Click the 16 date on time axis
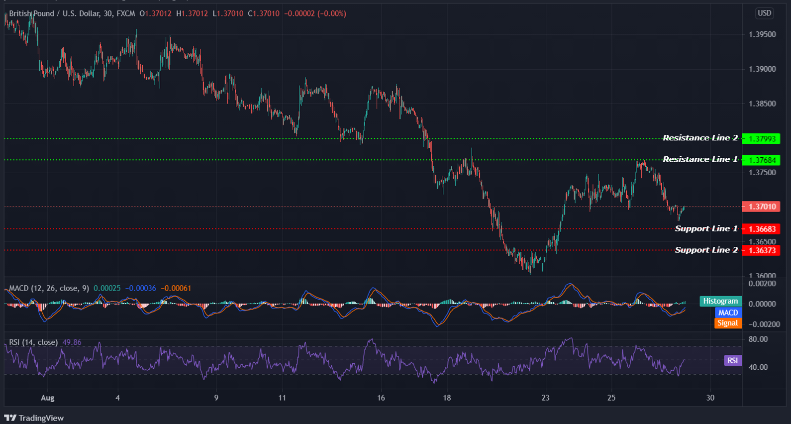Image resolution: width=791 pixels, height=424 pixels. tap(381, 398)
